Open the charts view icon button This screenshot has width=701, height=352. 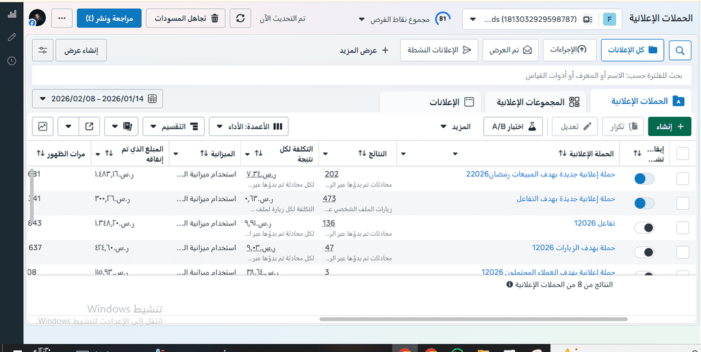(x=43, y=126)
